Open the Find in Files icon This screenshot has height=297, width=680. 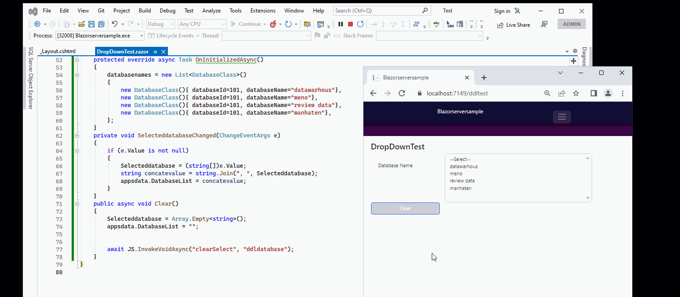(307, 24)
